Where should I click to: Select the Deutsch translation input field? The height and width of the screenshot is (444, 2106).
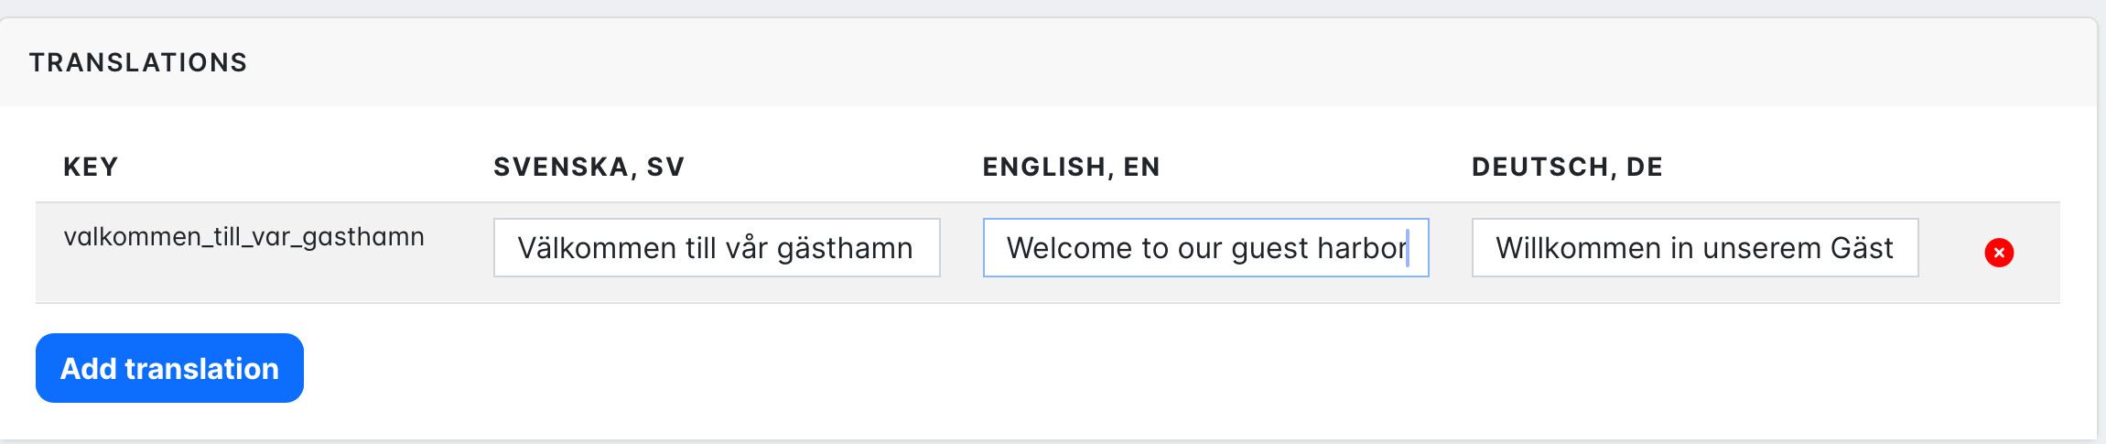1694,247
